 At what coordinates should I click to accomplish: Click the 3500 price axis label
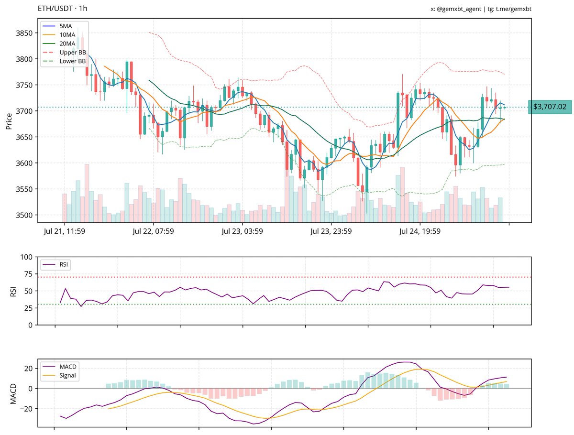24,216
